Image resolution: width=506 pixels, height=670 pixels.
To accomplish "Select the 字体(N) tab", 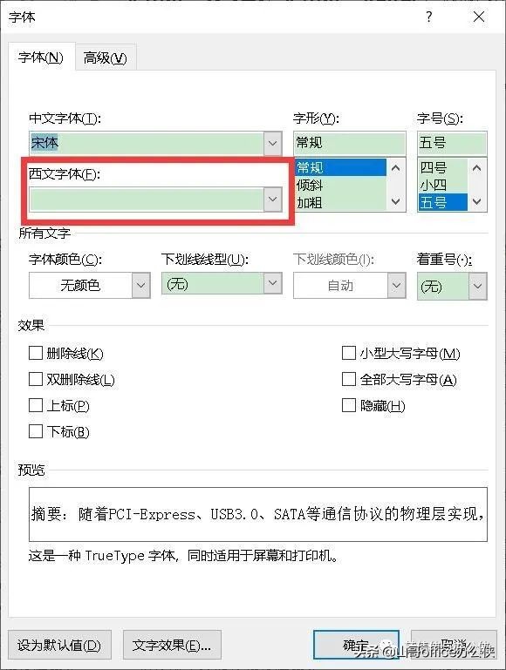I will tap(41, 57).
